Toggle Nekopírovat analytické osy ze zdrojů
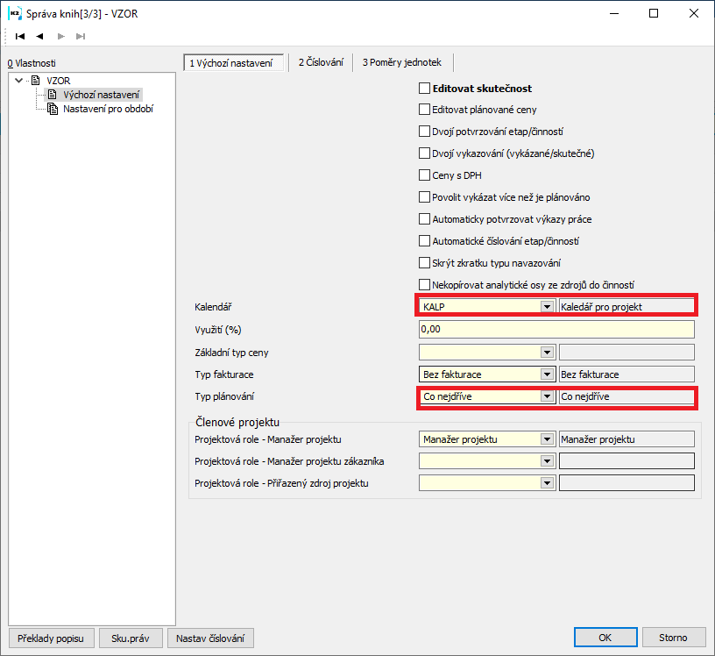The width and height of the screenshot is (715, 656). click(x=424, y=285)
